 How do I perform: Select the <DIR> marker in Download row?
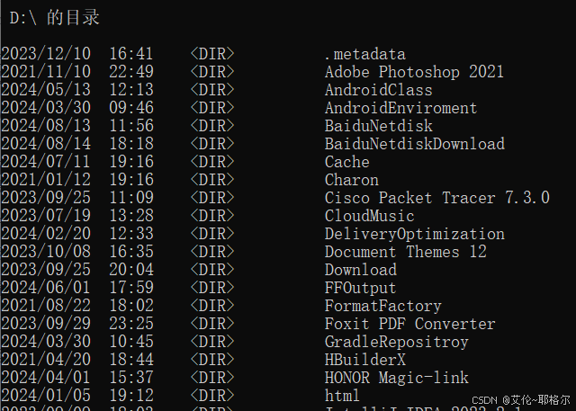pyautogui.click(x=212, y=270)
